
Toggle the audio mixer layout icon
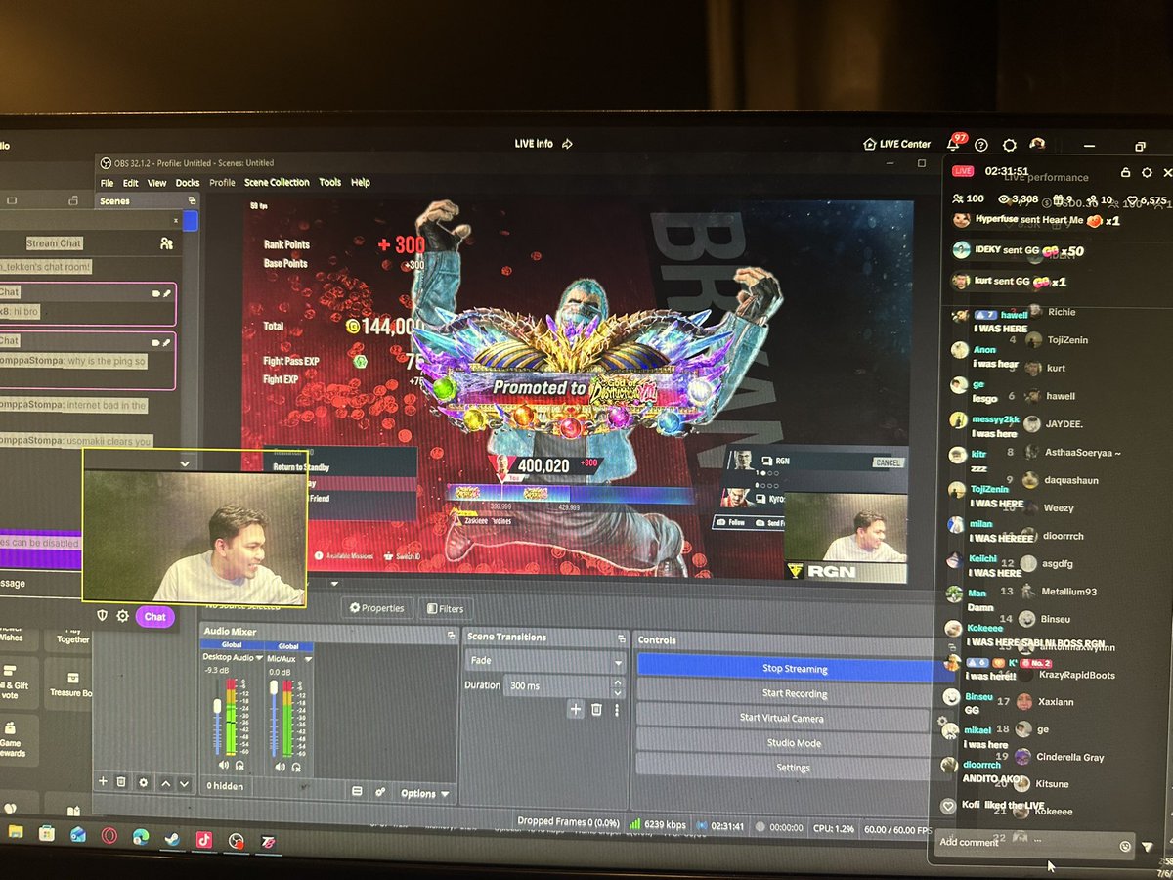click(357, 791)
